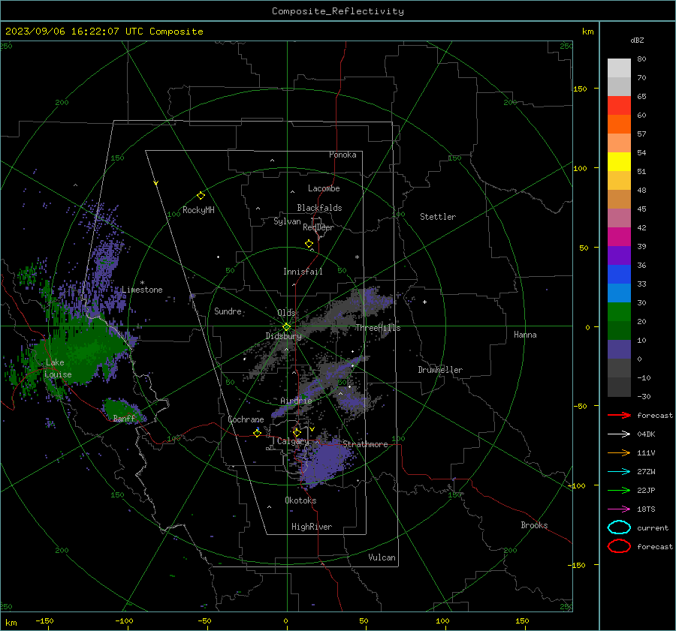The height and width of the screenshot is (631, 676).
Task: Click the white 04DK arrow icon
Action: tap(619, 434)
